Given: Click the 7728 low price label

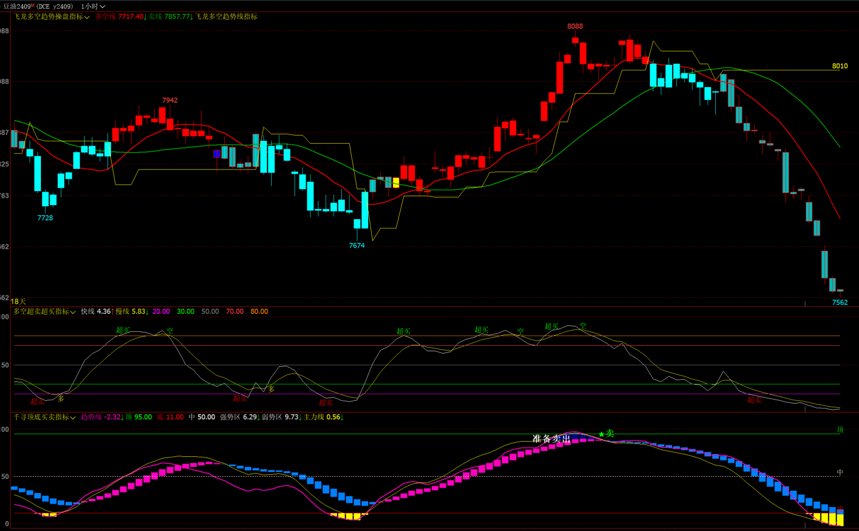Looking at the screenshot, I should [x=45, y=218].
